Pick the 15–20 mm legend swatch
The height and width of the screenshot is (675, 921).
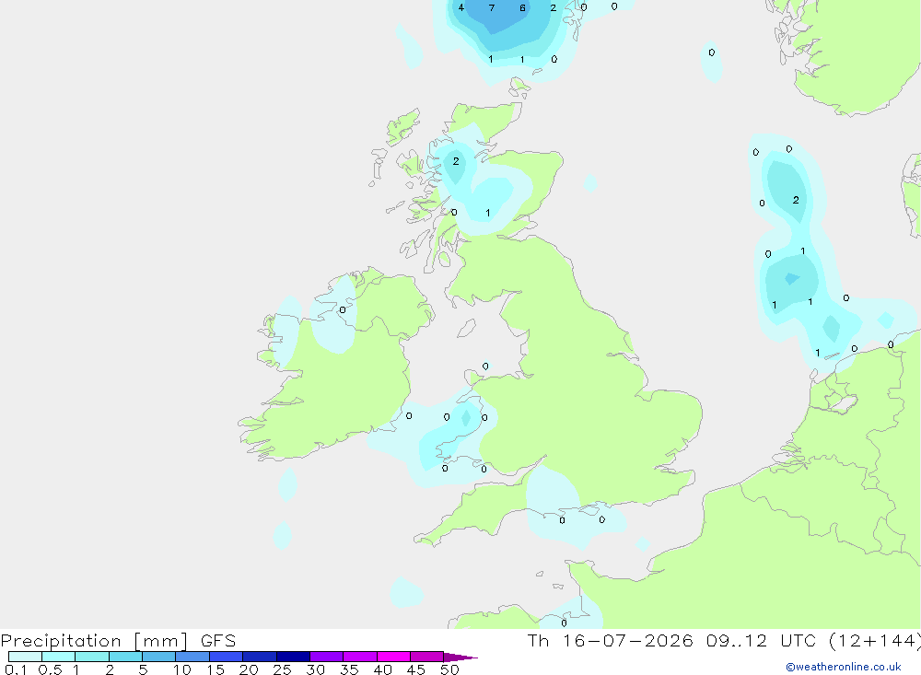click(x=227, y=657)
